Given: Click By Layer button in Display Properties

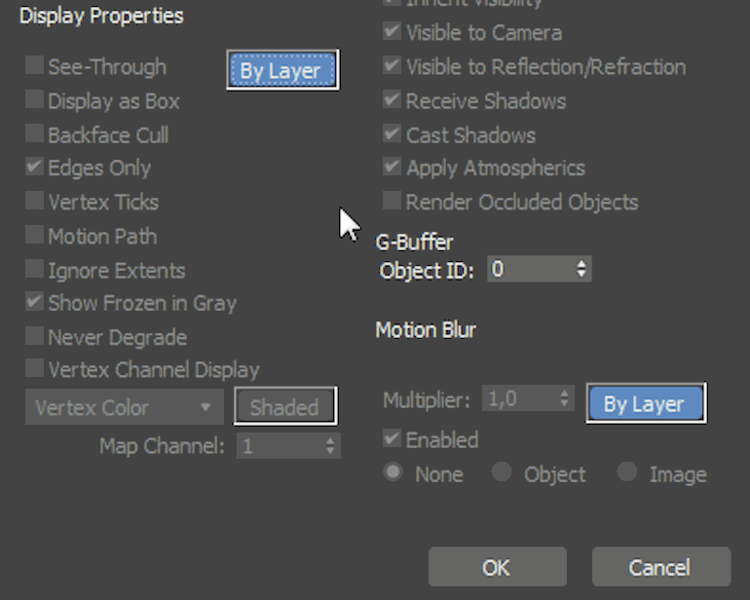Looking at the screenshot, I should (282, 71).
